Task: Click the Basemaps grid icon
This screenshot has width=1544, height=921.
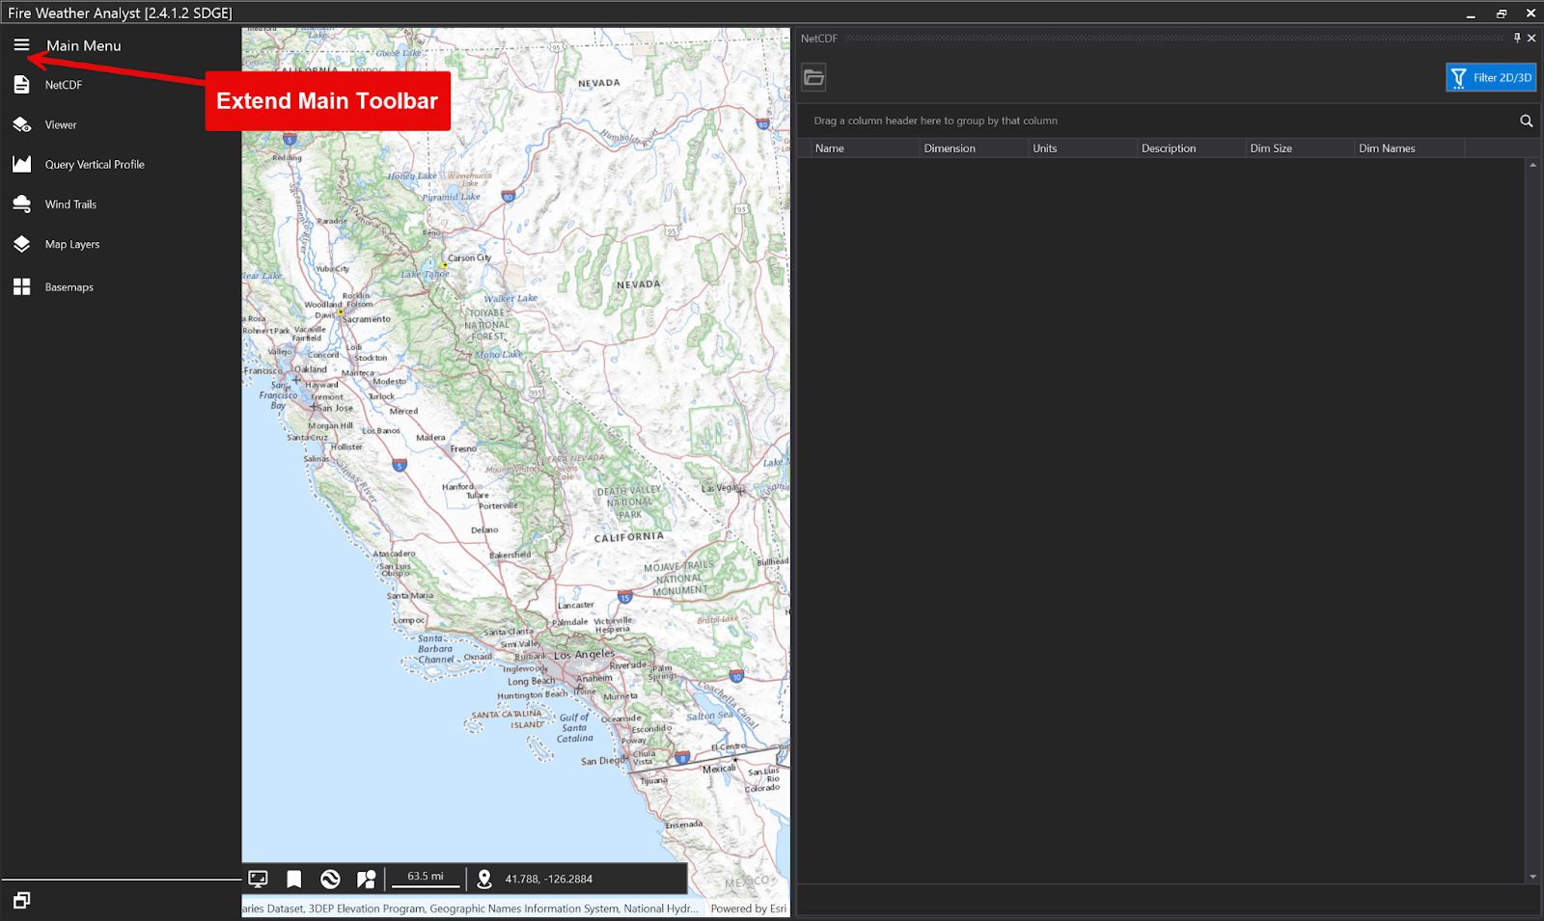Action: pos(21,286)
